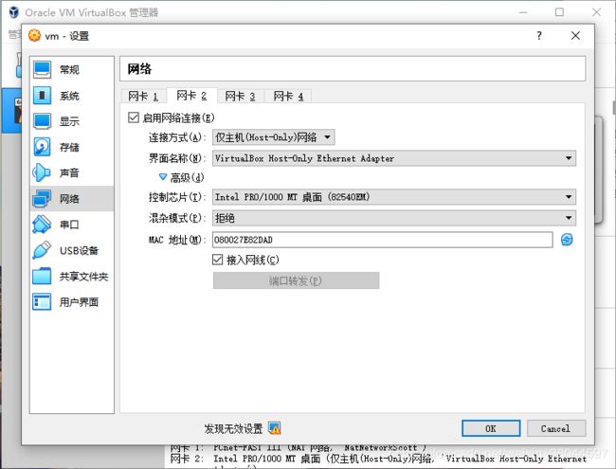The height and width of the screenshot is (469, 616).
Task: Close the vm settings dialog
Action: [575, 36]
